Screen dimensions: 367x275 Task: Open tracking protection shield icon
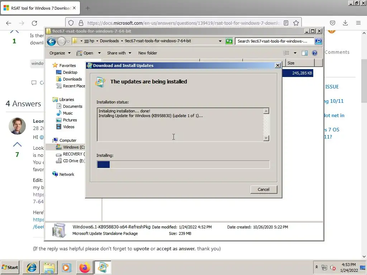(x=71, y=23)
